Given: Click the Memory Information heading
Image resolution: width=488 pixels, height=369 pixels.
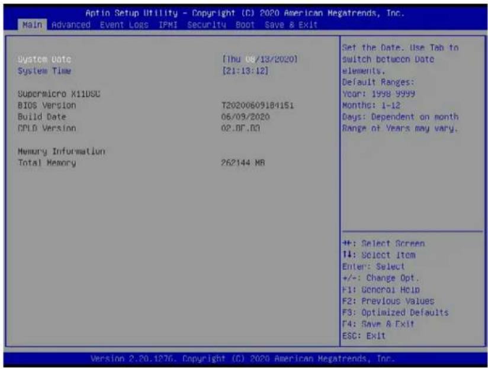Looking at the screenshot, I should coord(62,151).
